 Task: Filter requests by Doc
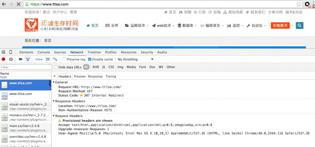(152, 67)
